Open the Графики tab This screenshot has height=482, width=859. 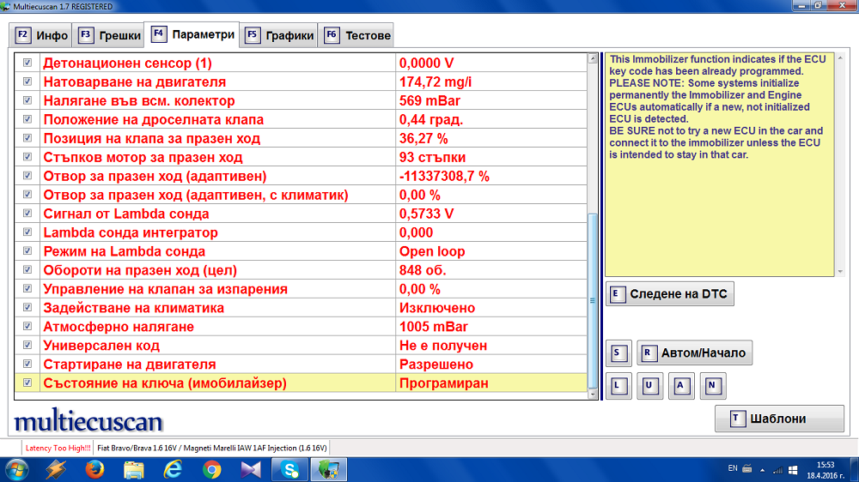pos(280,35)
